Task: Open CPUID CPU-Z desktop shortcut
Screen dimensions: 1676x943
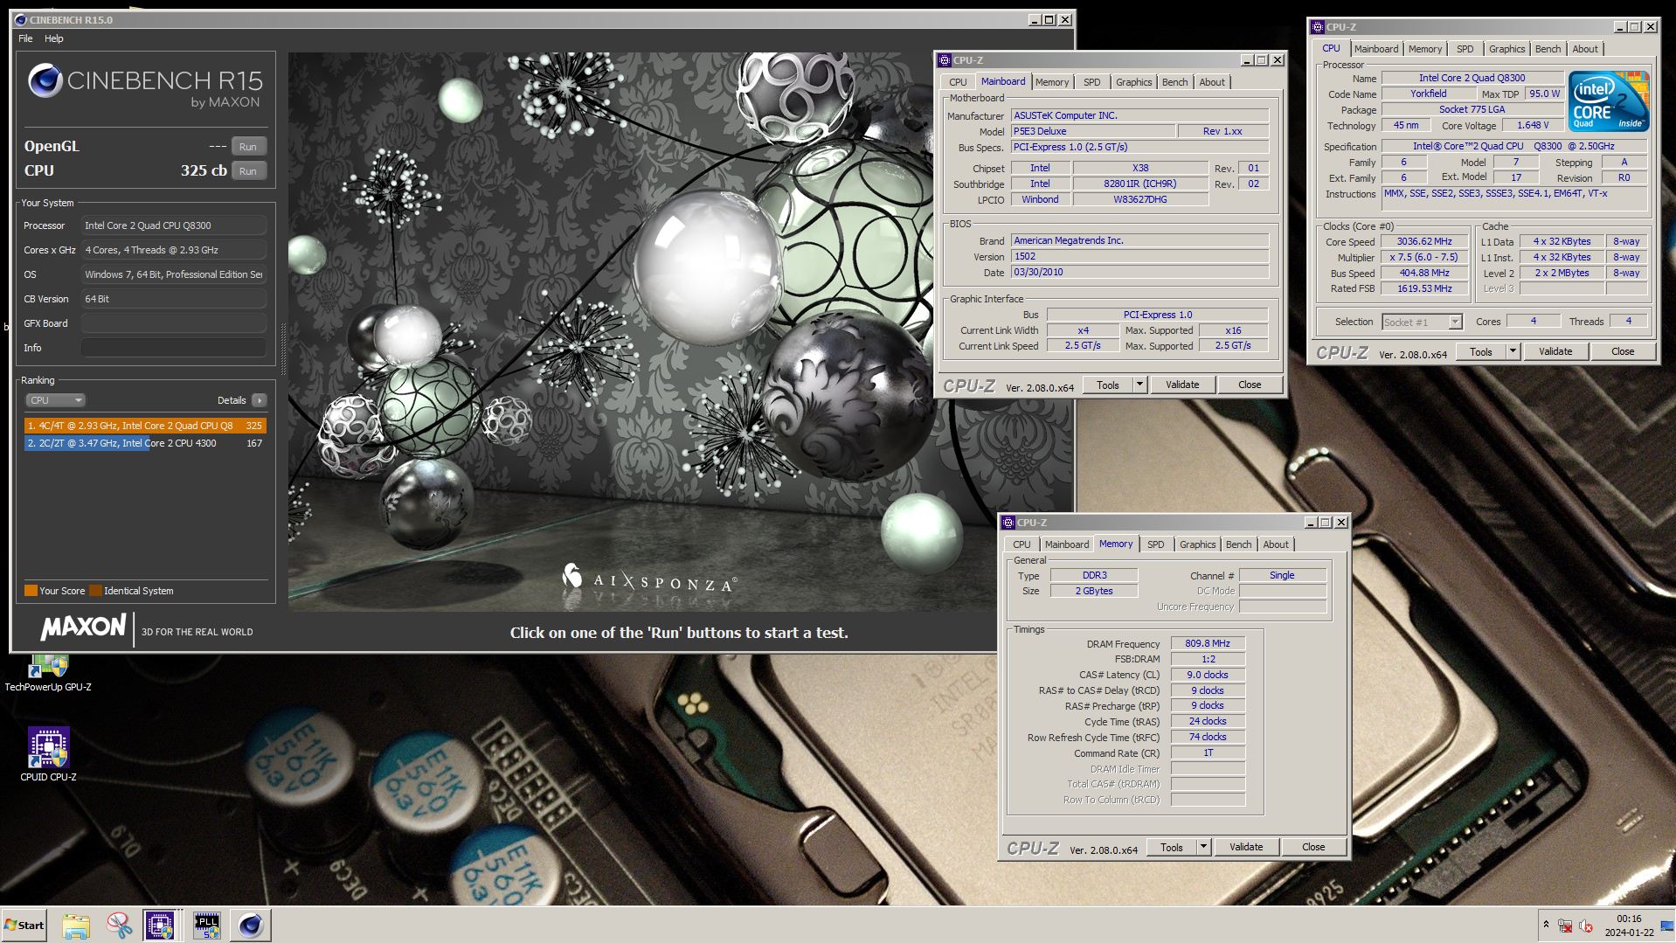Action: click(x=48, y=753)
